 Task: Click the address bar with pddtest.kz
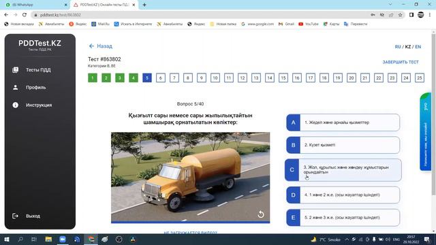(200, 15)
